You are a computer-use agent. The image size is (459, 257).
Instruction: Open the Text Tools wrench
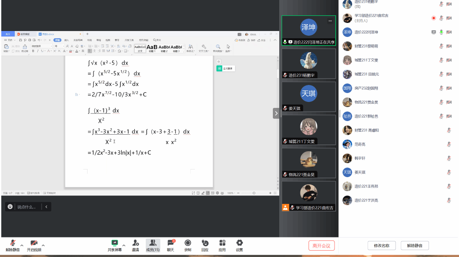tap(204, 47)
